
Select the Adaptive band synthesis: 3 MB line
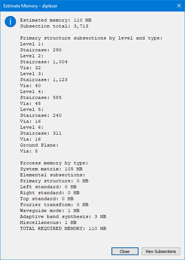point(63,217)
